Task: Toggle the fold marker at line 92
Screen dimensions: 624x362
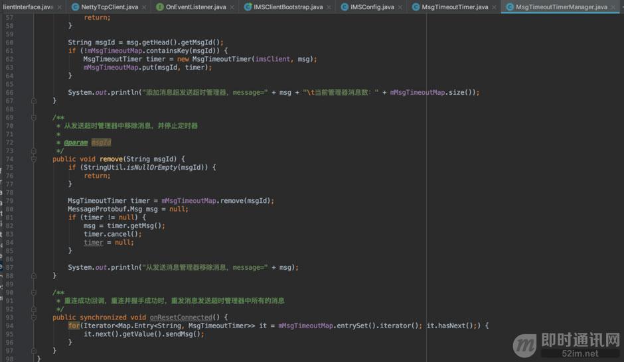Action: [x=34, y=309]
